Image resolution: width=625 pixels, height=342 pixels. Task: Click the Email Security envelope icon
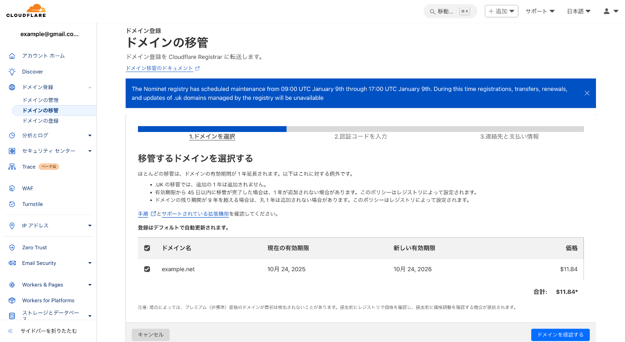(12, 263)
